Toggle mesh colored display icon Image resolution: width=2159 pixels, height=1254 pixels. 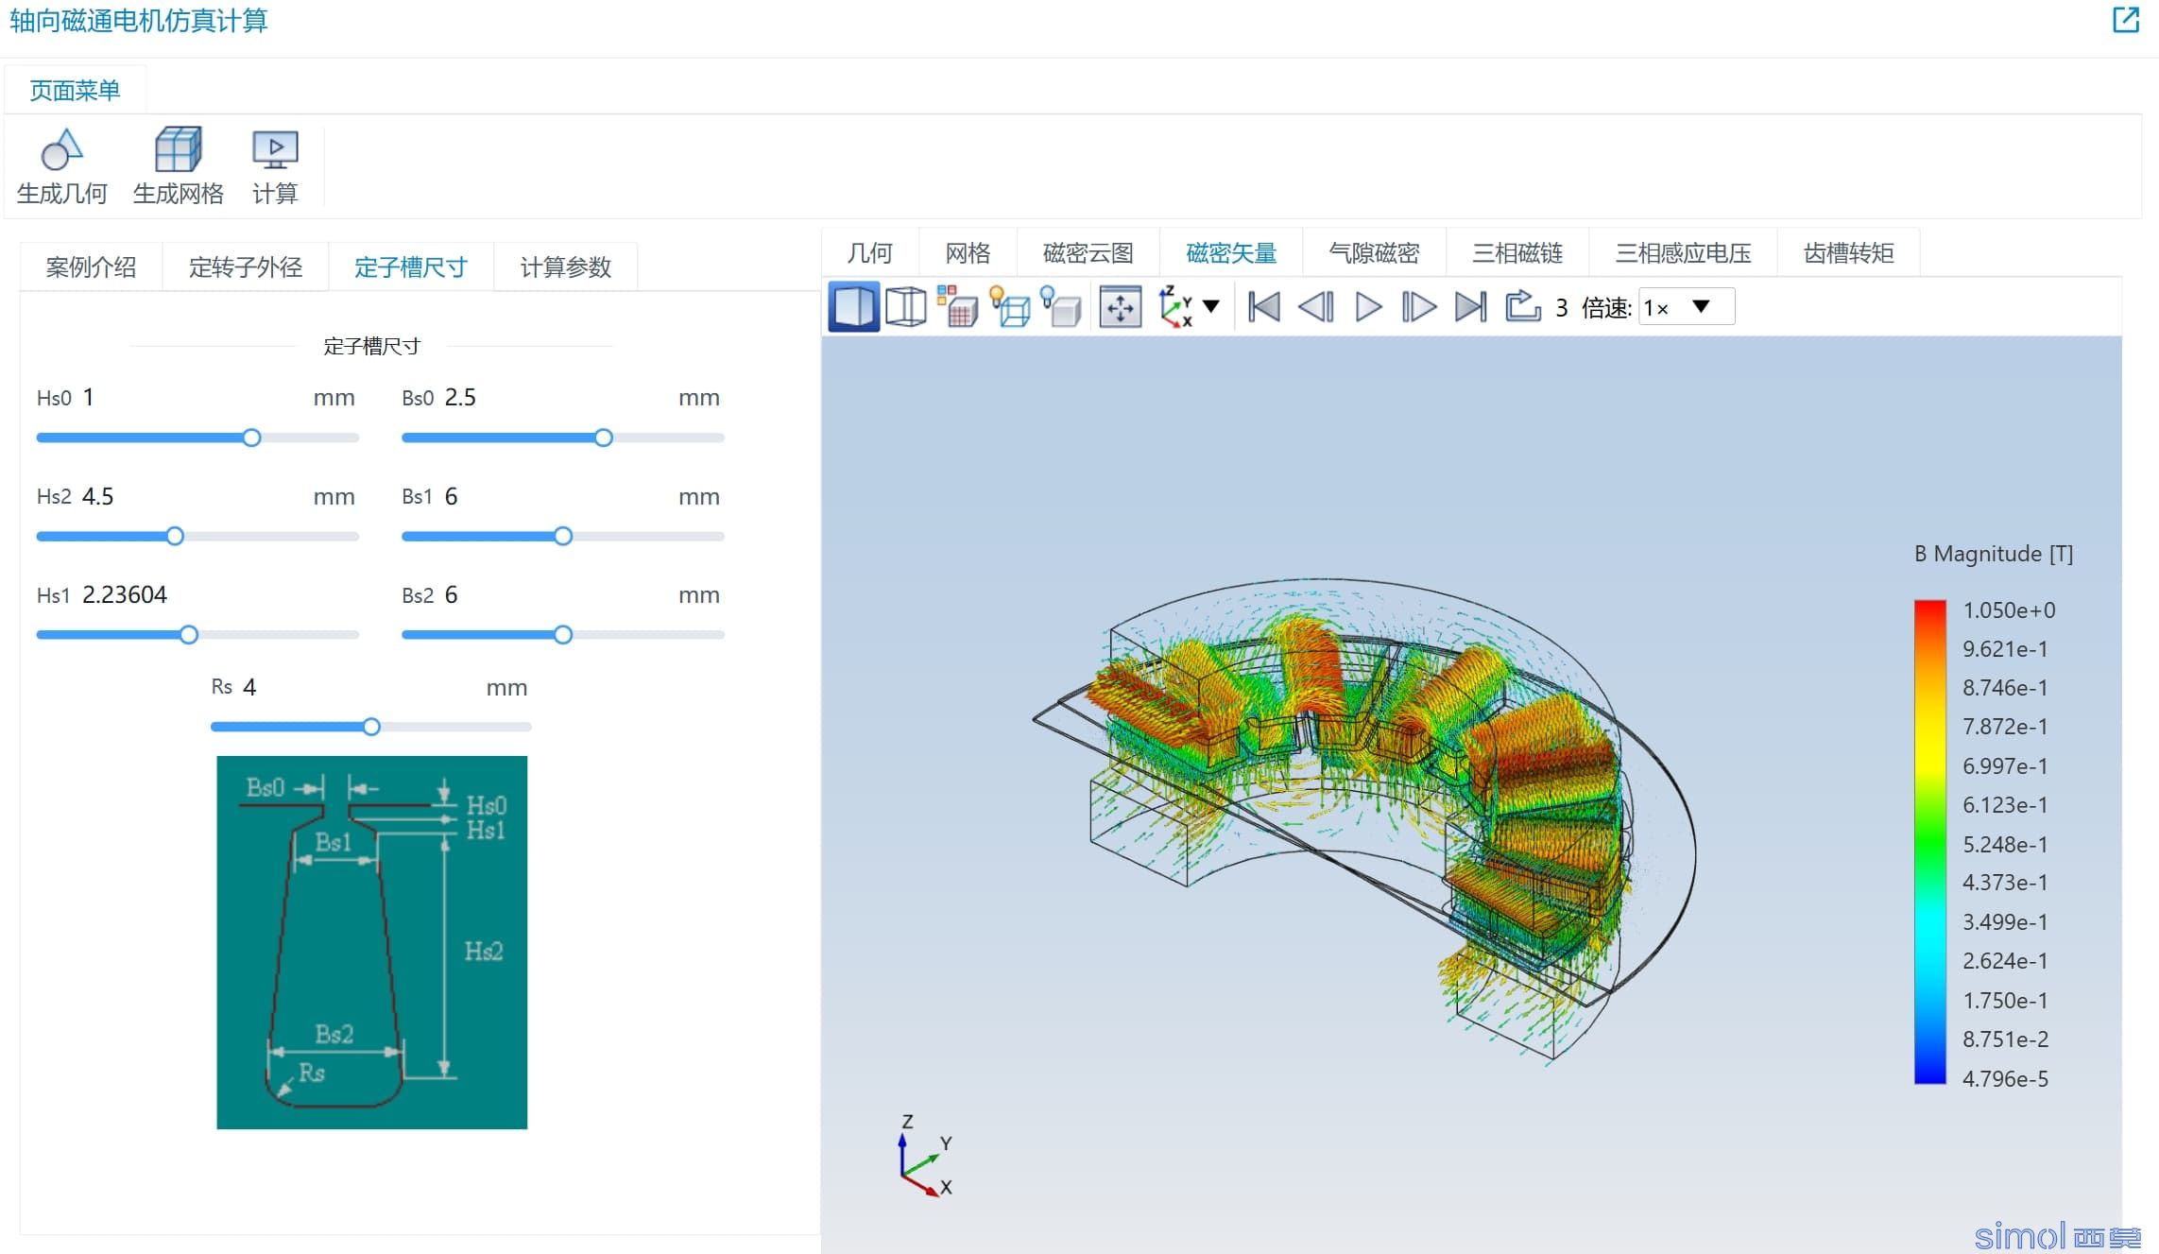957,307
